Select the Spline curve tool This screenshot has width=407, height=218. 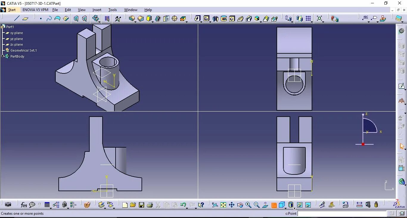[x=49, y=18]
